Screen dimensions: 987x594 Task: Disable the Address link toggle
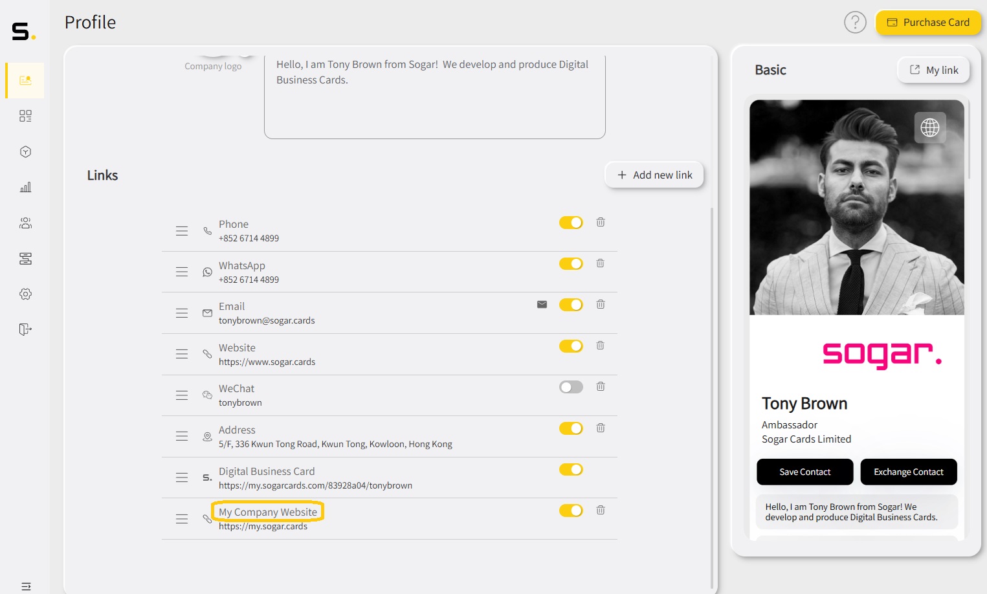(571, 428)
